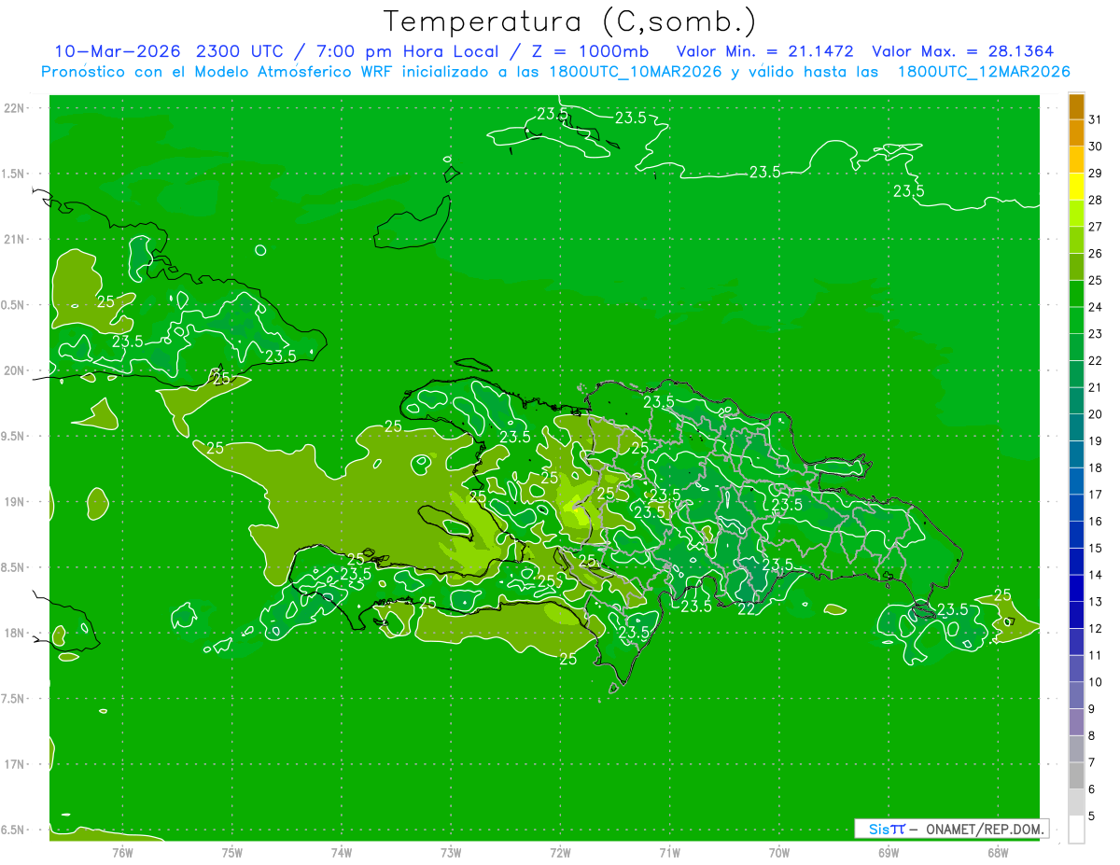Screen dimensions: 1120x865
Task: Click the '76W' longitude label
Action: point(122,852)
